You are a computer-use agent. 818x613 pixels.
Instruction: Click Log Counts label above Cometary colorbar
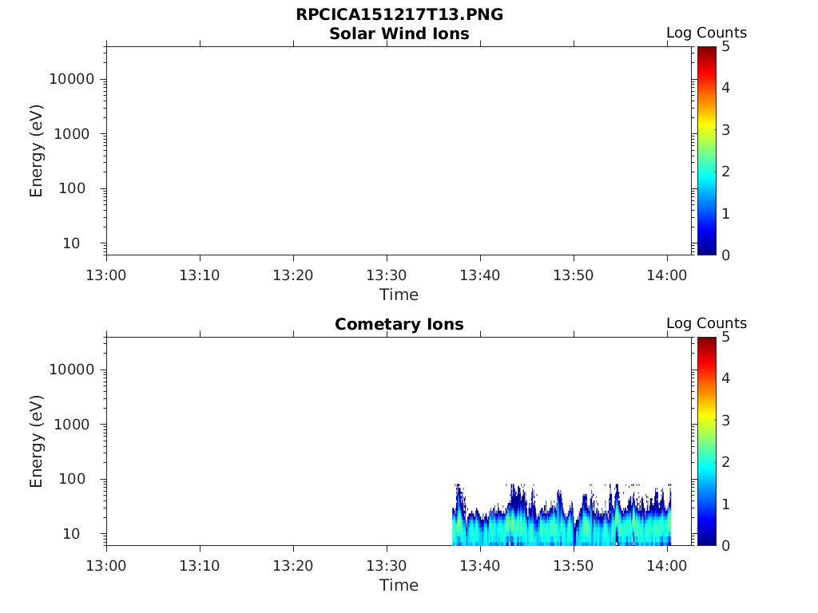706,323
